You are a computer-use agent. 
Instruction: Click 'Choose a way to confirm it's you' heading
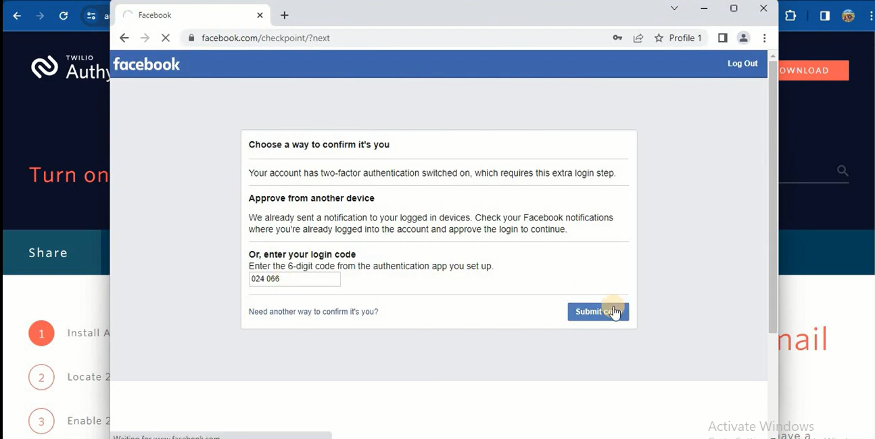(x=319, y=145)
